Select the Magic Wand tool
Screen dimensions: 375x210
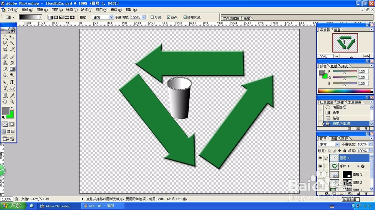point(12,43)
